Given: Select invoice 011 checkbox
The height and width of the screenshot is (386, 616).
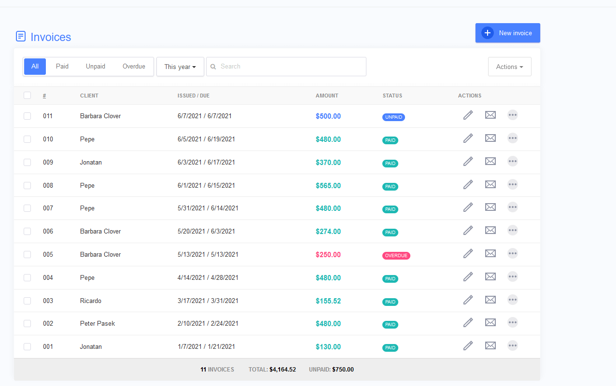Looking at the screenshot, I should [27, 116].
